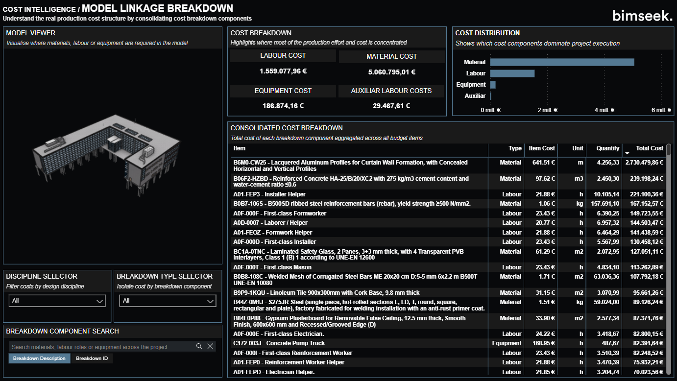
Task: Click the Item Cost column header
Action: click(541, 148)
